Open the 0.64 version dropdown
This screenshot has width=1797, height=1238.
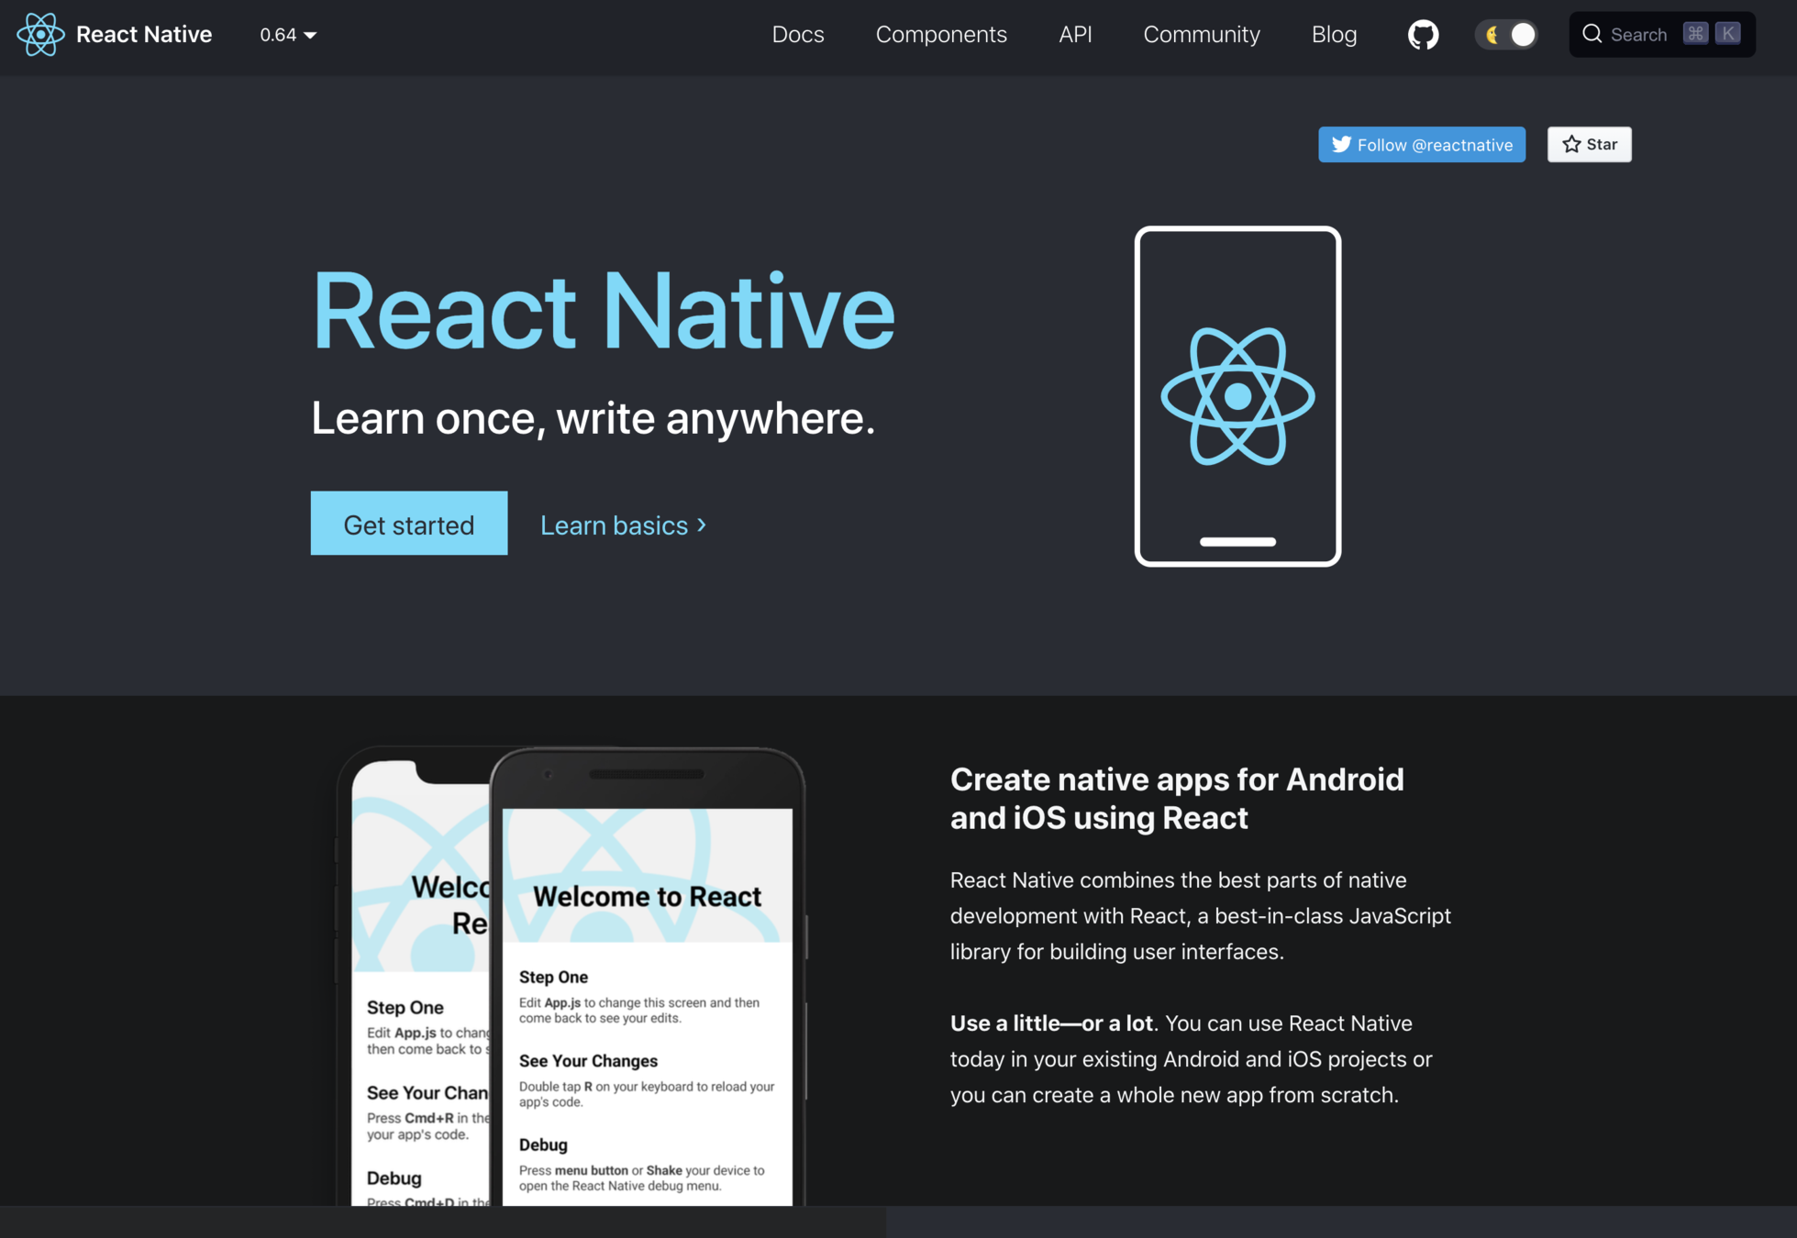[287, 35]
